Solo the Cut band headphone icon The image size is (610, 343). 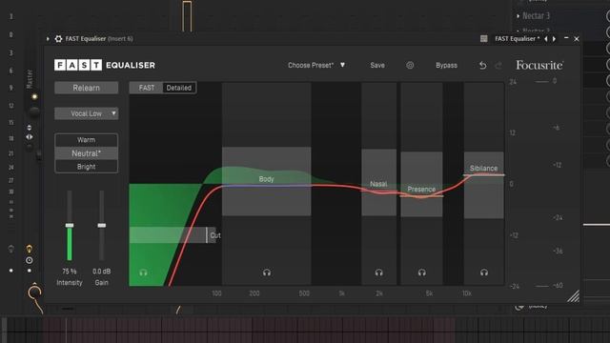click(x=143, y=272)
